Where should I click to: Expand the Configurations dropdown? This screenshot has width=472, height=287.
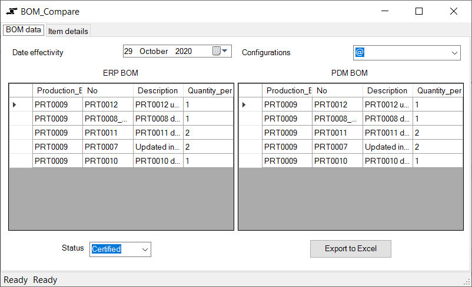(x=454, y=53)
